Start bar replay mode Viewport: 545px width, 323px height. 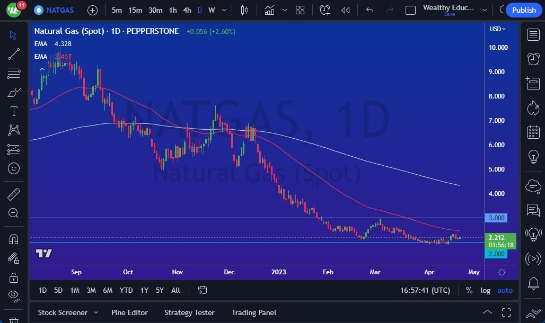click(x=345, y=11)
